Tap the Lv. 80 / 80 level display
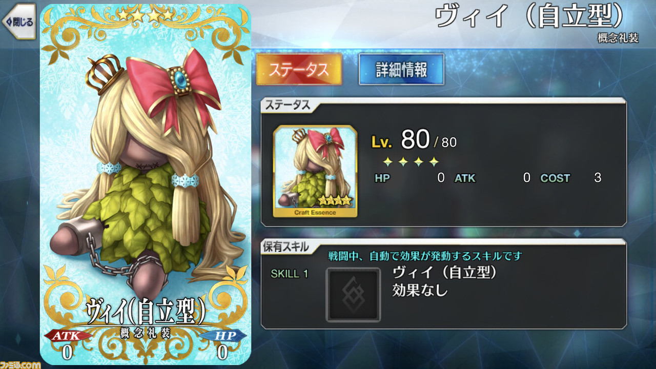The width and height of the screenshot is (656, 369). 414,139
